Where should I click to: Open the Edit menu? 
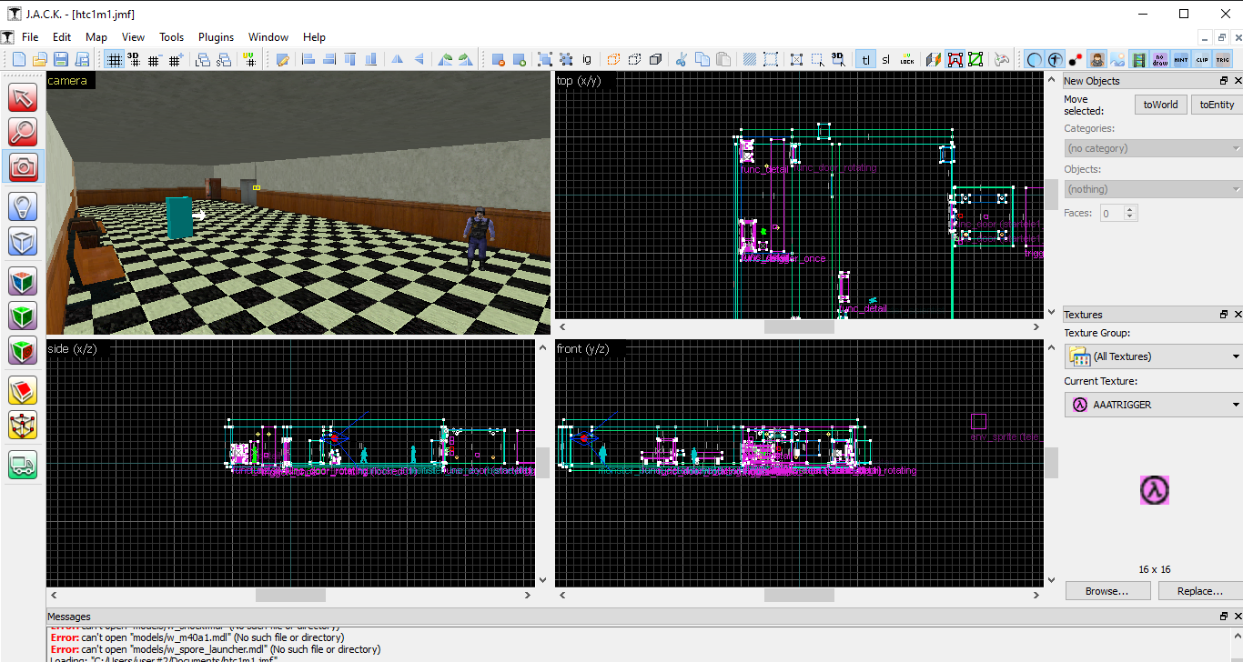[62, 37]
